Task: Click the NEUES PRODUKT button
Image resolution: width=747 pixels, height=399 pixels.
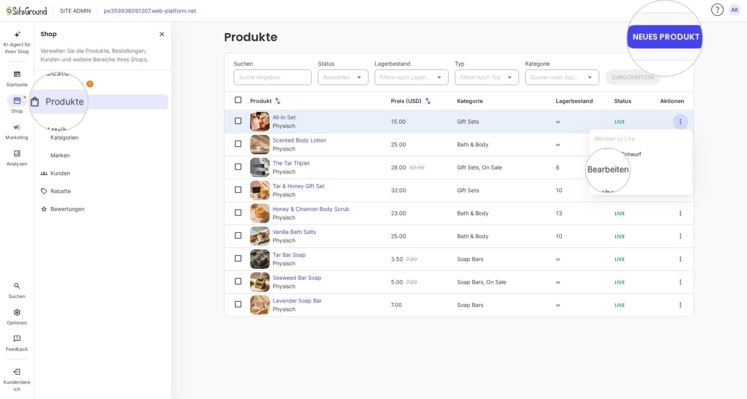Action: (x=665, y=37)
